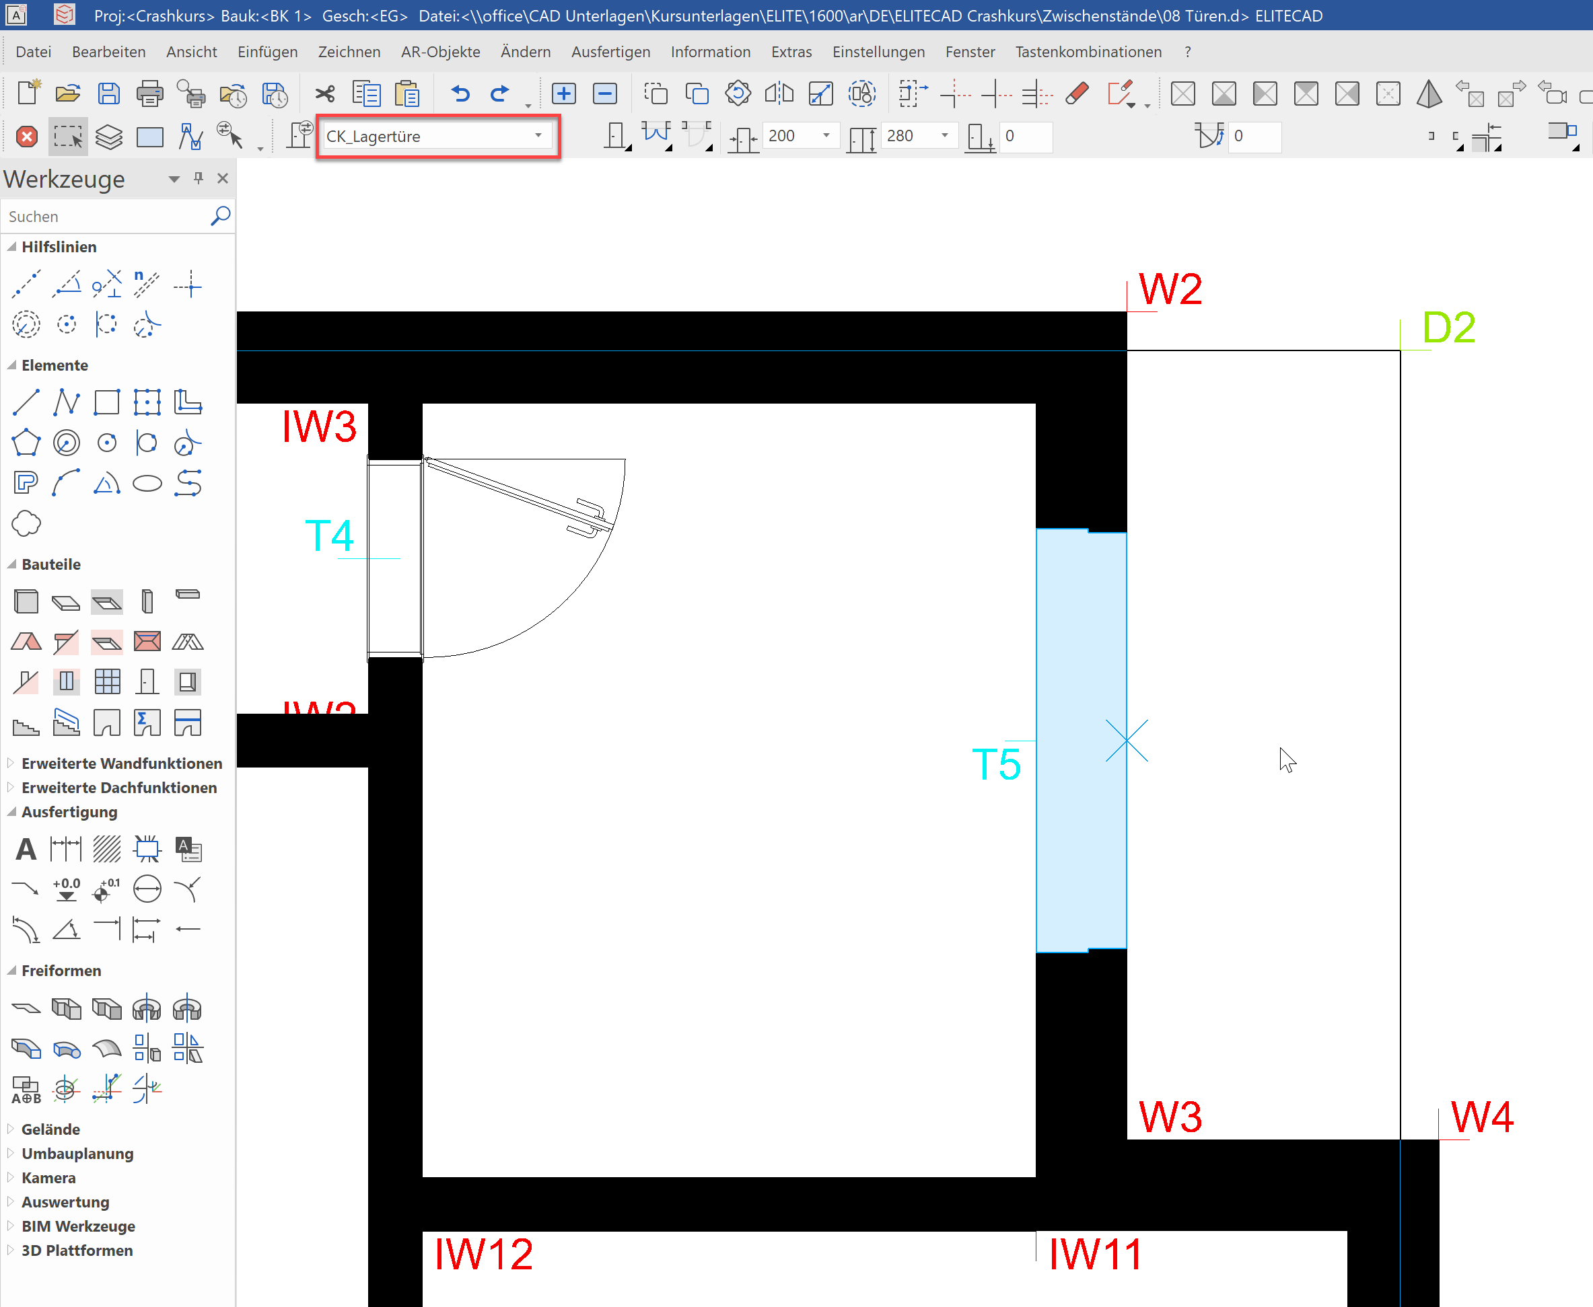Screen dimensions: 1593x1307
Task: Select the line element tool
Action: click(26, 402)
